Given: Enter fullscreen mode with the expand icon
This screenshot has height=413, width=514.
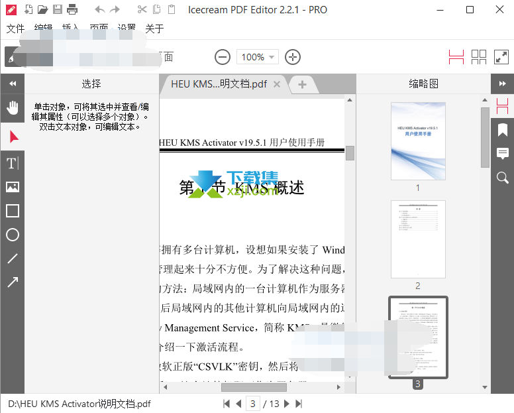Looking at the screenshot, I should coord(501,57).
